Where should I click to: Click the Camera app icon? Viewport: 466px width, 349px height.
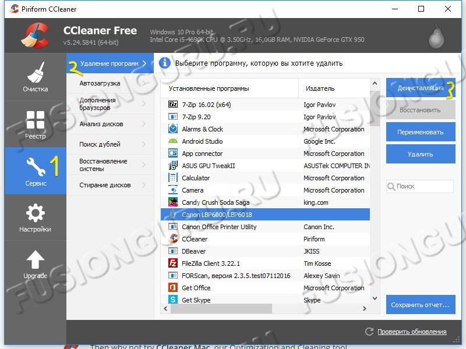pos(173,190)
